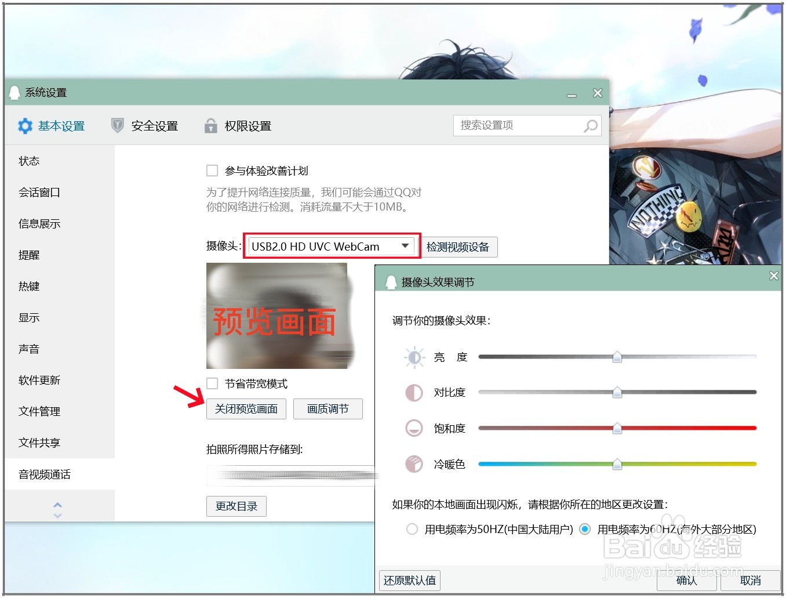Viewport: 786px width, 598px height.
Task: Select 软件更新 in the sidebar
Action: pyautogui.click(x=60, y=380)
